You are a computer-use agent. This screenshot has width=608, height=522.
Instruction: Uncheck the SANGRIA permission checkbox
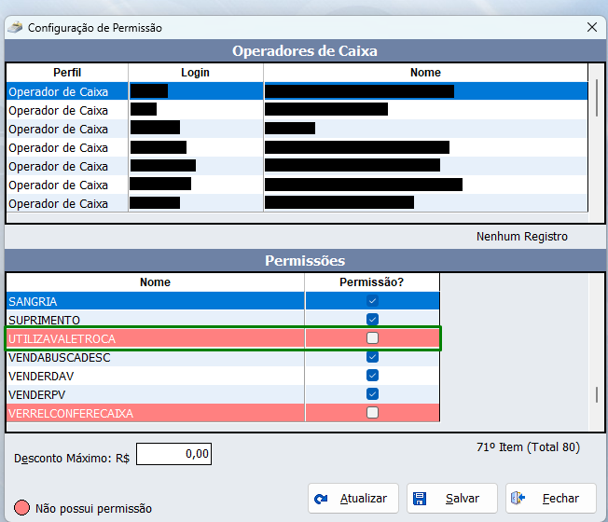(372, 301)
